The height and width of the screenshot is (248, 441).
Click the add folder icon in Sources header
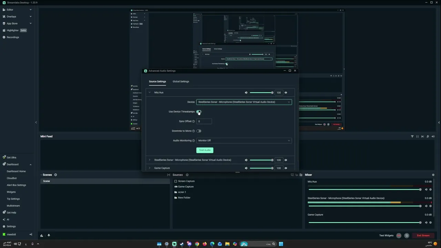click(301, 175)
